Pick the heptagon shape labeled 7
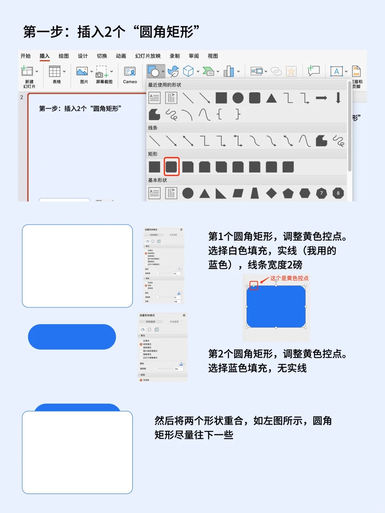The width and height of the screenshot is (385, 513). click(x=321, y=193)
